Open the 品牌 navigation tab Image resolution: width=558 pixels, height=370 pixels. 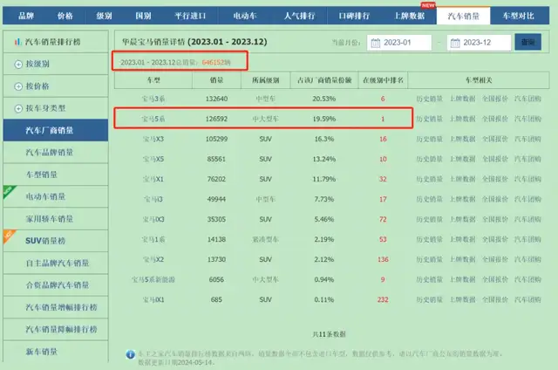(26, 16)
